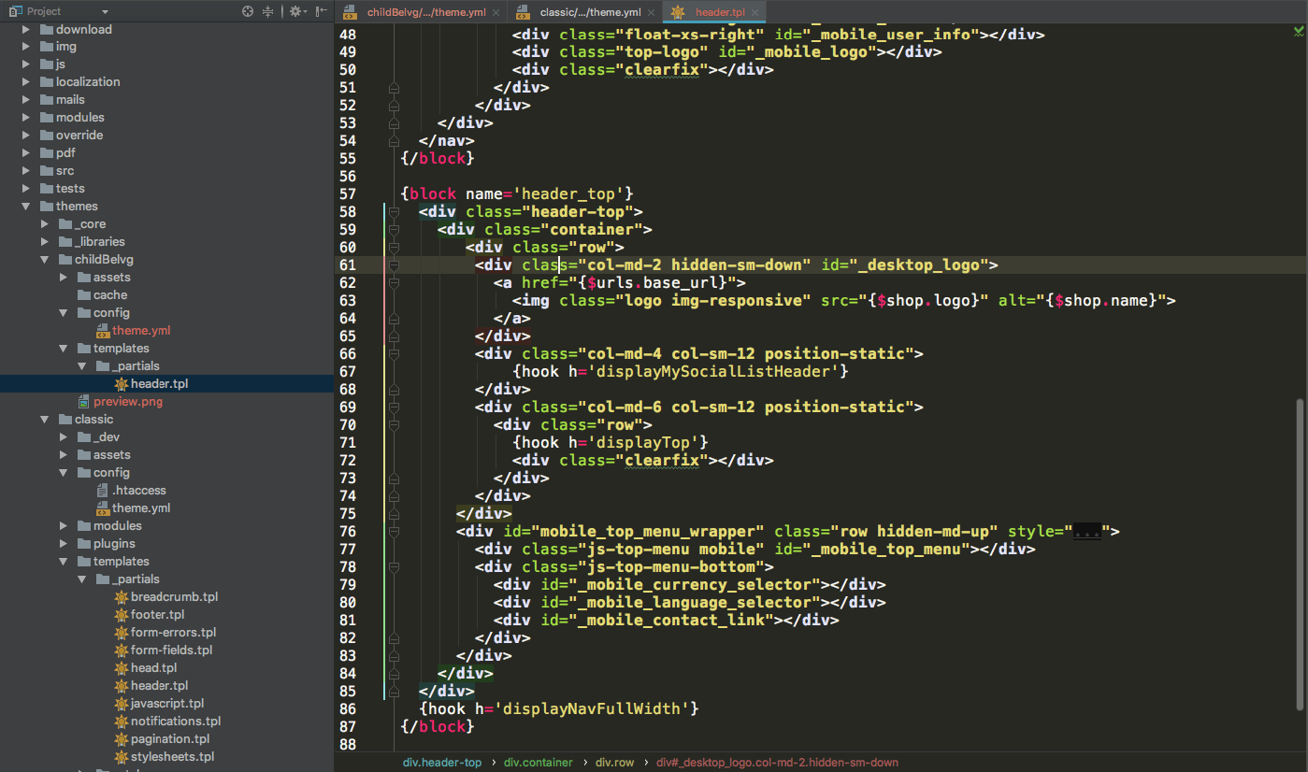Collapse the themes folder arrow

[x=27, y=207]
